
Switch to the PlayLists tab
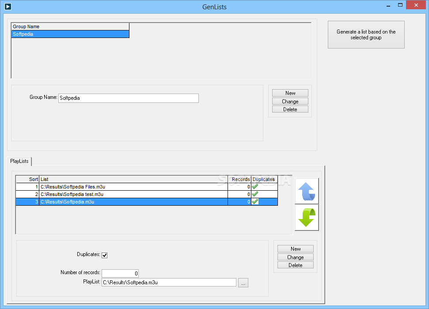point(19,161)
